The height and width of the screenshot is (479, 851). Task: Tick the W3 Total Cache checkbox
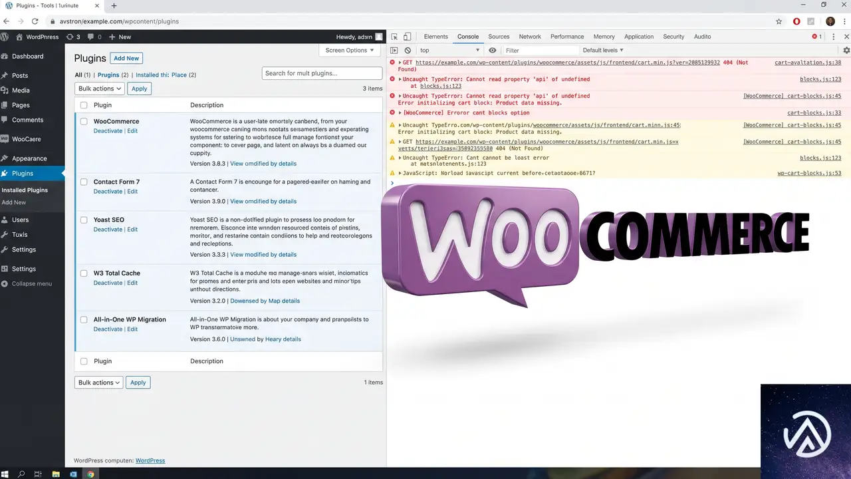(x=84, y=273)
